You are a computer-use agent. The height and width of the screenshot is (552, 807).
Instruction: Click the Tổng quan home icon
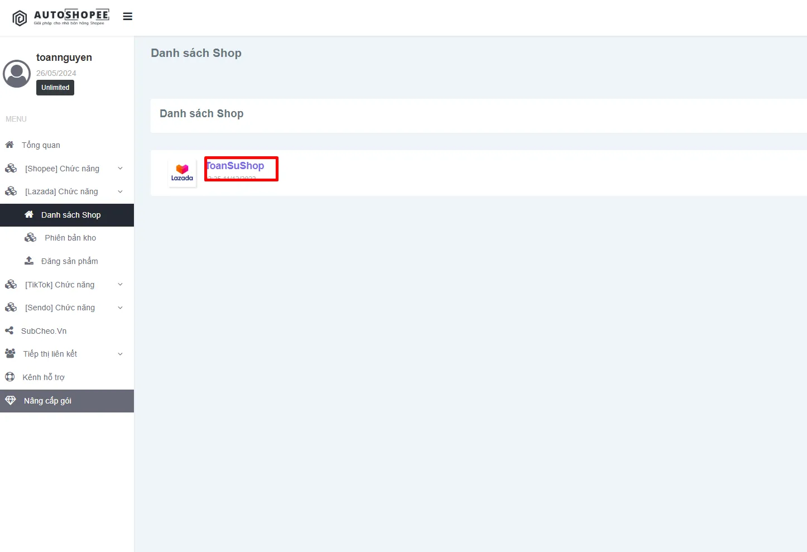(x=9, y=145)
